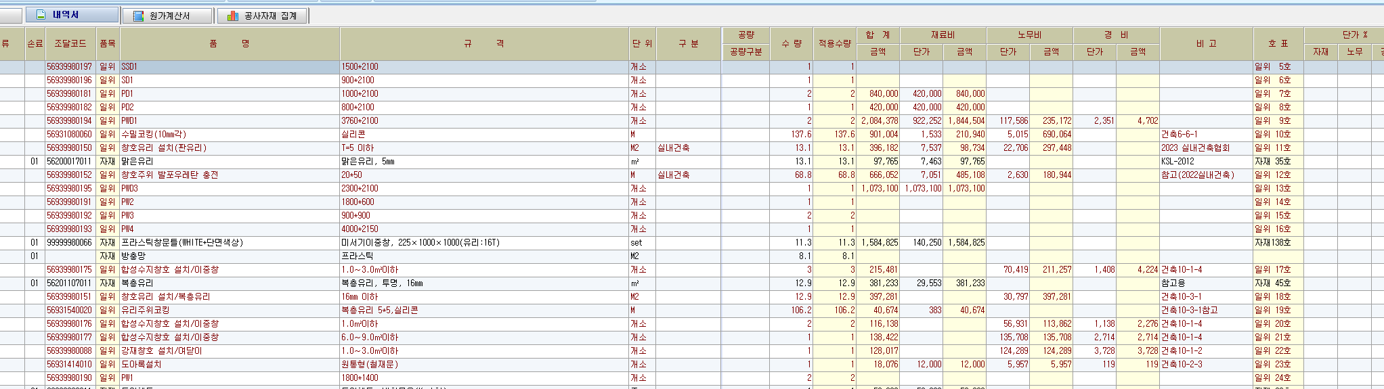
Task: Select the 수밀코킹(10mm각) row name
Action: (154, 135)
